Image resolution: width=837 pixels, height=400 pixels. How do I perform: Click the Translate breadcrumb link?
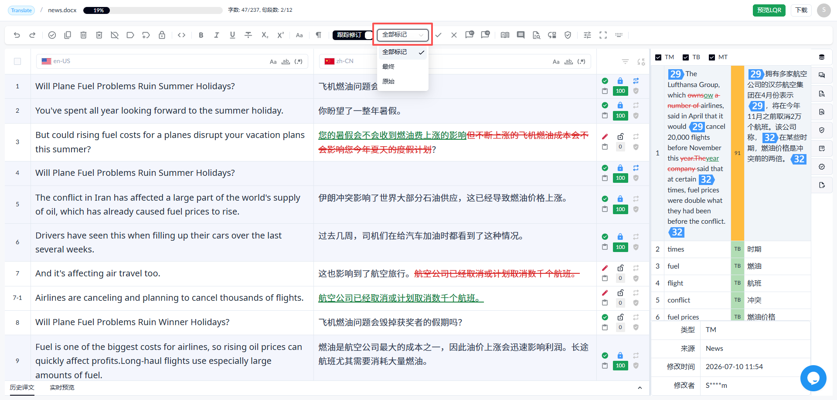point(21,10)
